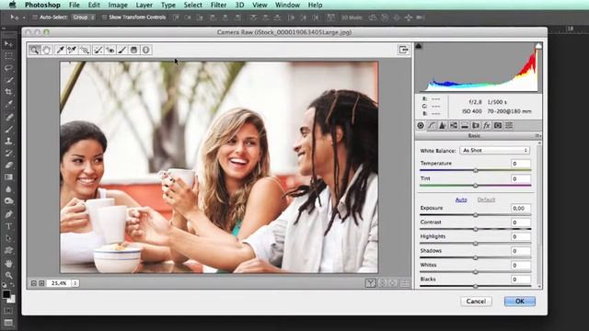
Task: Enable the Auto-Select checkbox
Action: 35,17
